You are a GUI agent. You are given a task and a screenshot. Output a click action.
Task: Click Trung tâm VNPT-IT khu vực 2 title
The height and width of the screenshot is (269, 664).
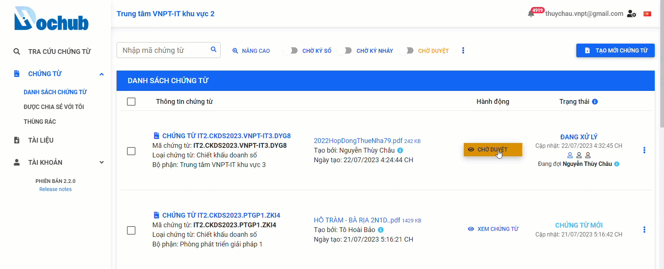pyautogui.click(x=165, y=14)
